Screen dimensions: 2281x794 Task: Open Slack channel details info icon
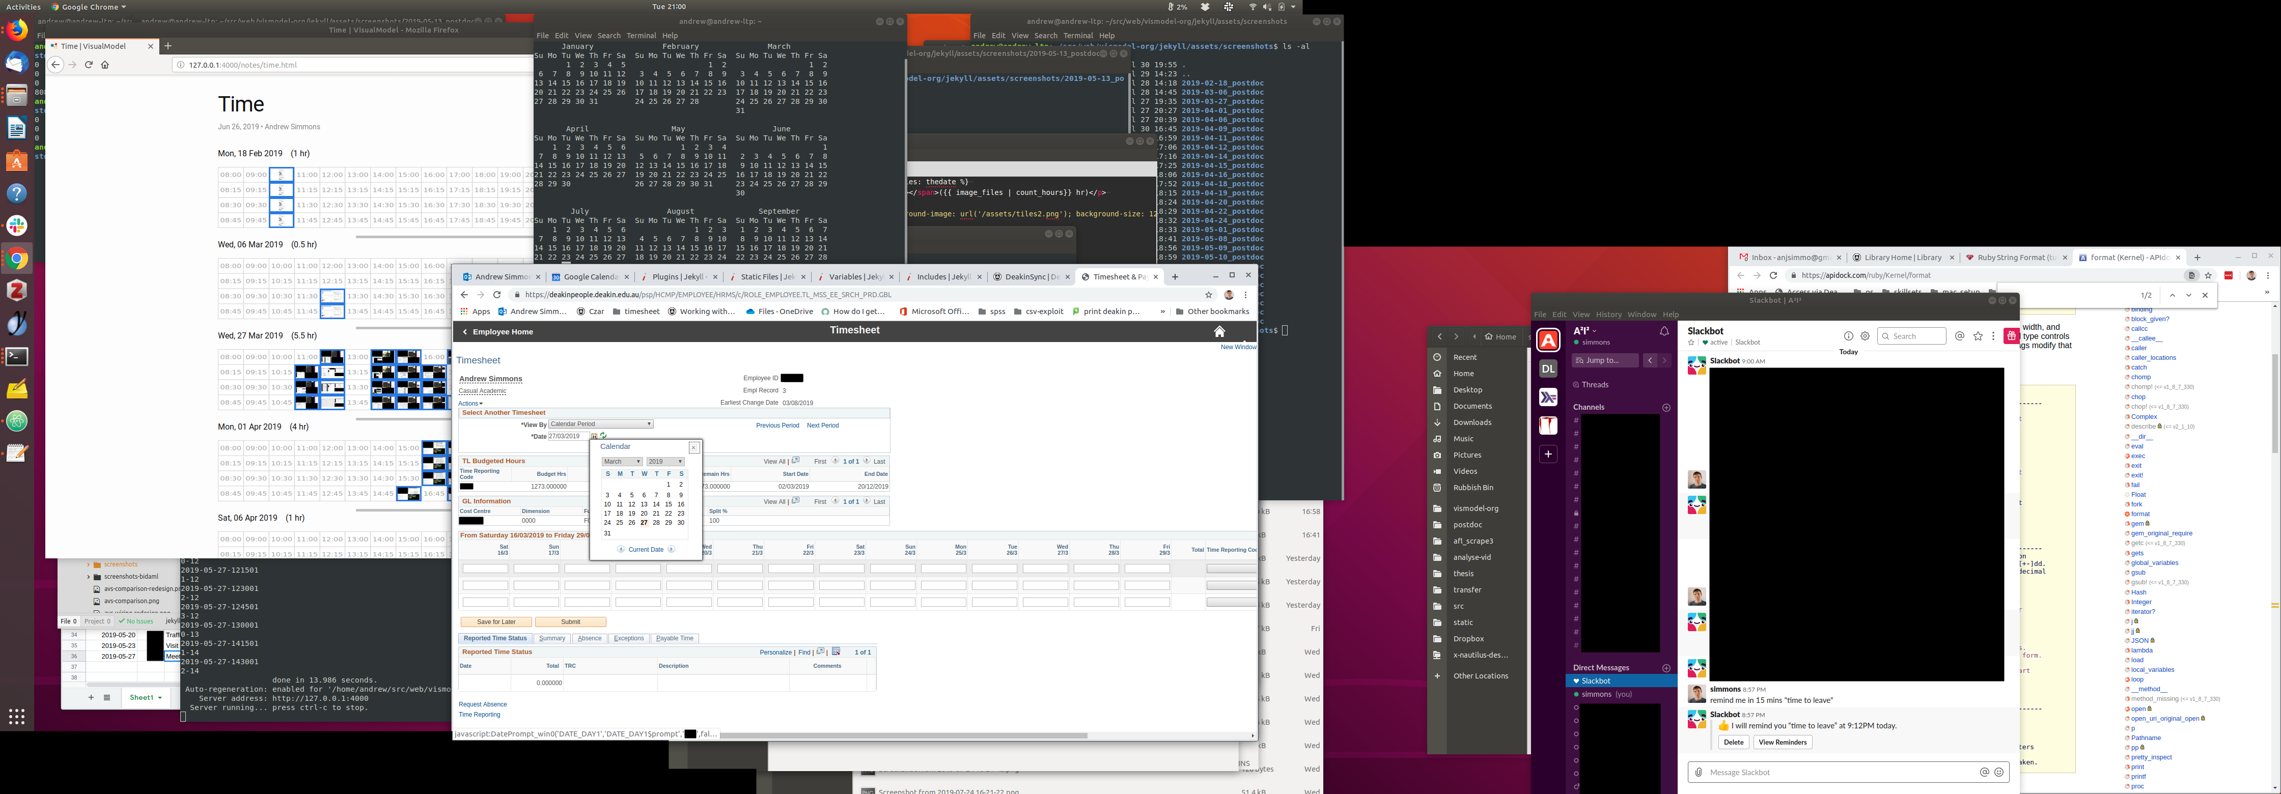[x=1848, y=336]
